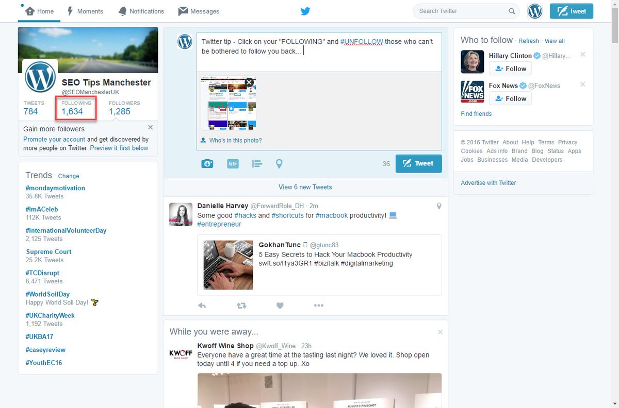Image resolution: width=619 pixels, height=408 pixels.
Task: Click the Promote your account link
Action: pos(54,139)
